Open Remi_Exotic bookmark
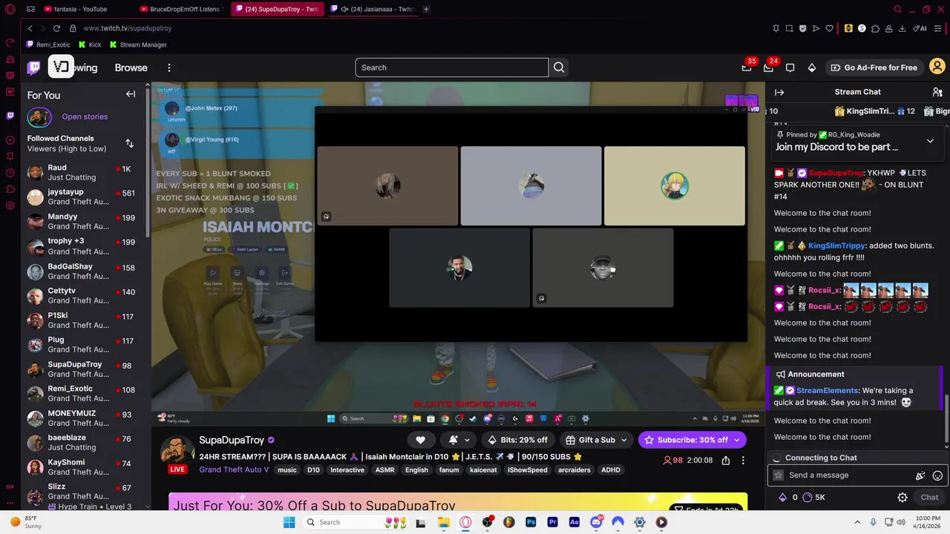The image size is (950, 534). point(48,44)
